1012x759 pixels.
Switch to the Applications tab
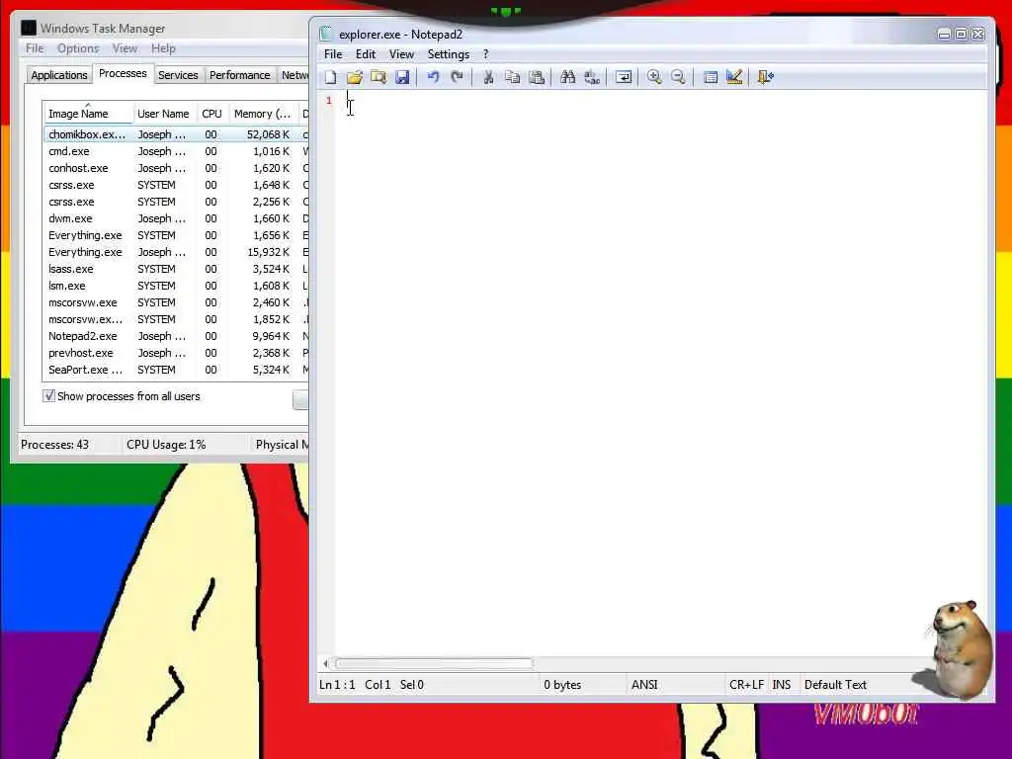tap(58, 75)
